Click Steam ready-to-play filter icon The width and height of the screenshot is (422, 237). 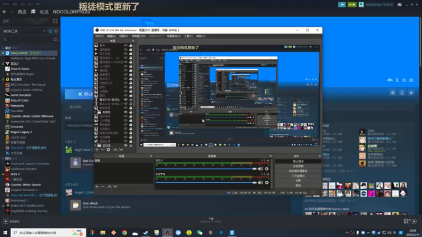(56, 31)
